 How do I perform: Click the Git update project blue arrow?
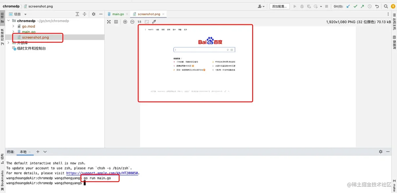coord(348,6)
